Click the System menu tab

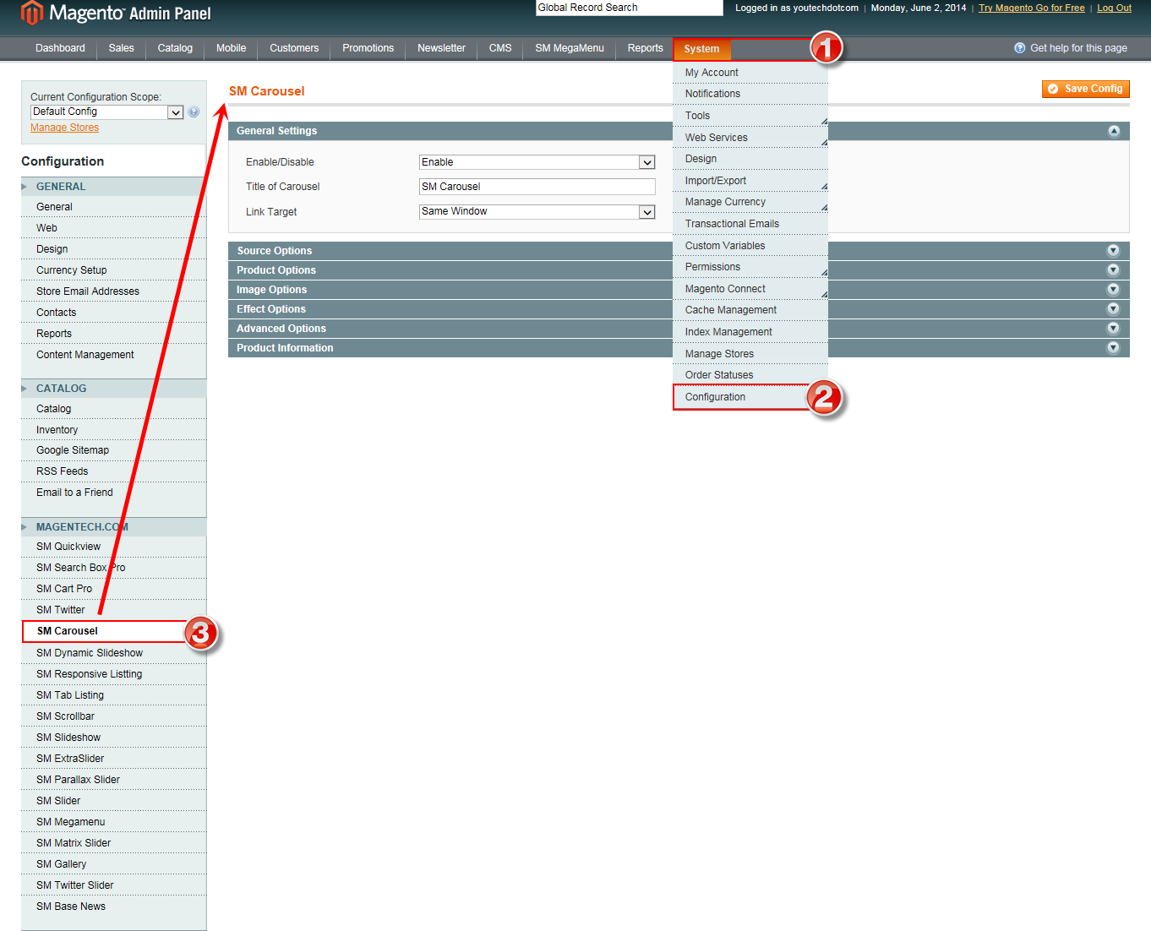(702, 49)
